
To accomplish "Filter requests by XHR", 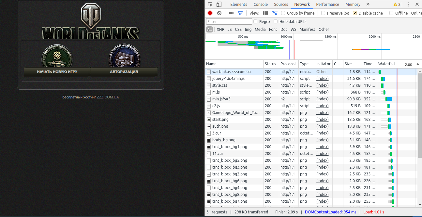I will point(220,29).
